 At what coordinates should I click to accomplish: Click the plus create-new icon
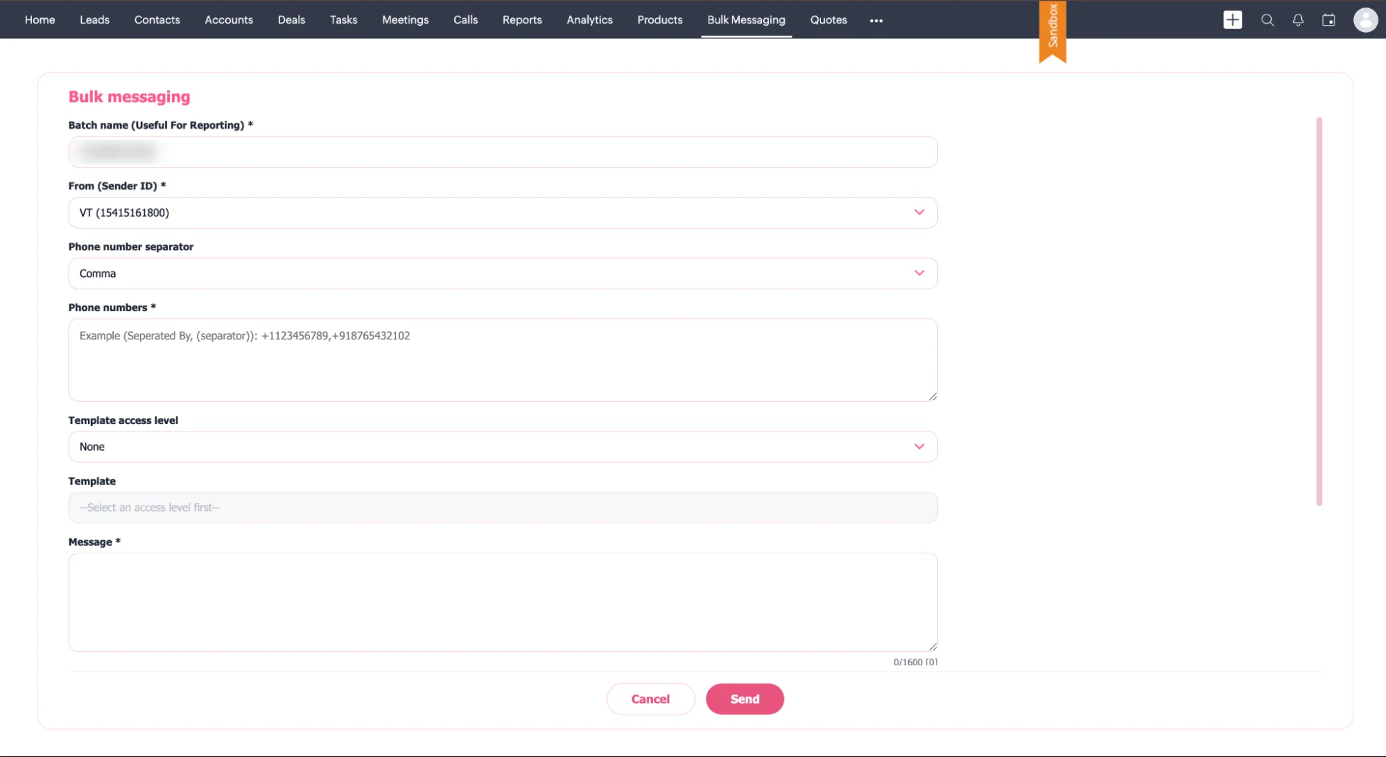click(x=1232, y=20)
